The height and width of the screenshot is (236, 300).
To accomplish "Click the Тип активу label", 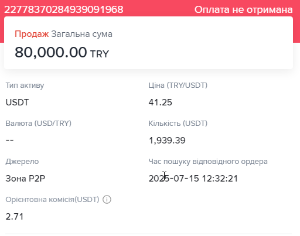I will [x=25, y=85].
